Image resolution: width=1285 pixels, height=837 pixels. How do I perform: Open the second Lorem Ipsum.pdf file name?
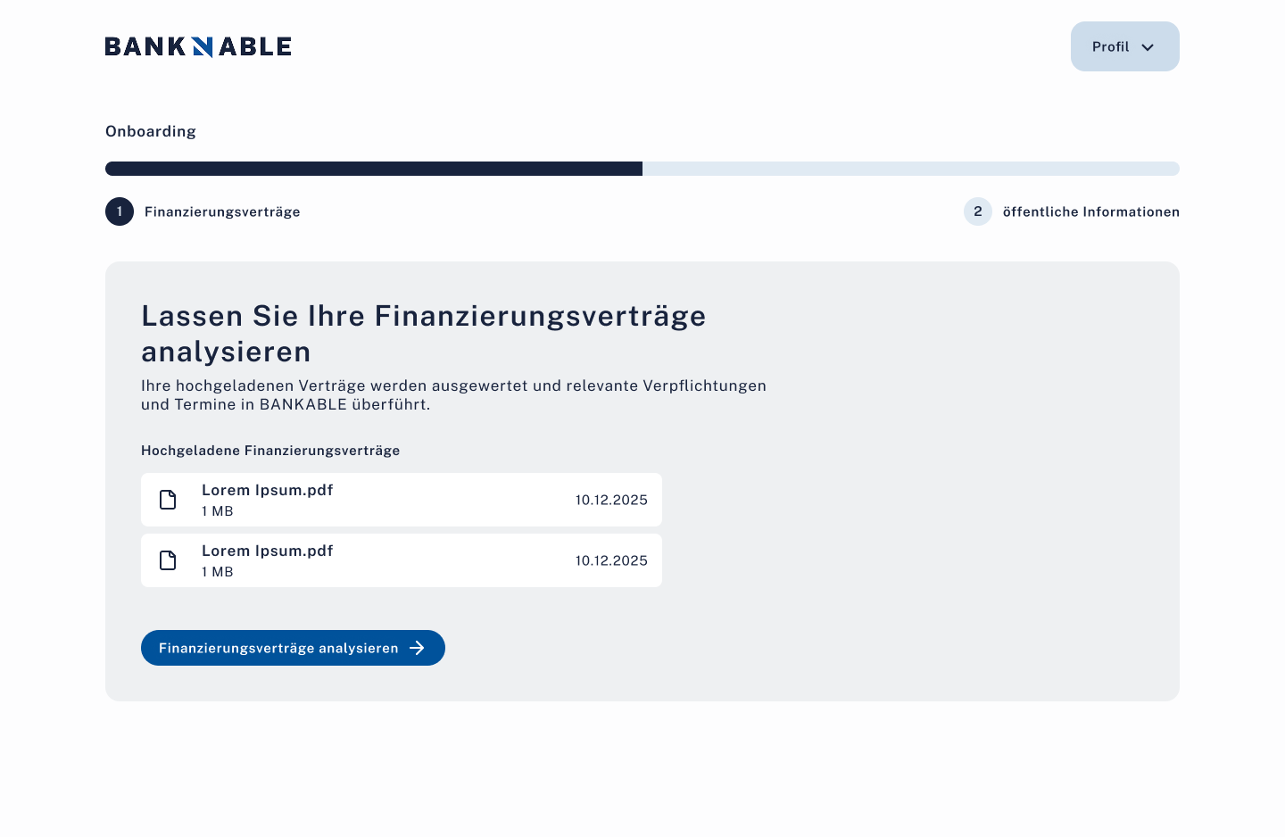[268, 551]
